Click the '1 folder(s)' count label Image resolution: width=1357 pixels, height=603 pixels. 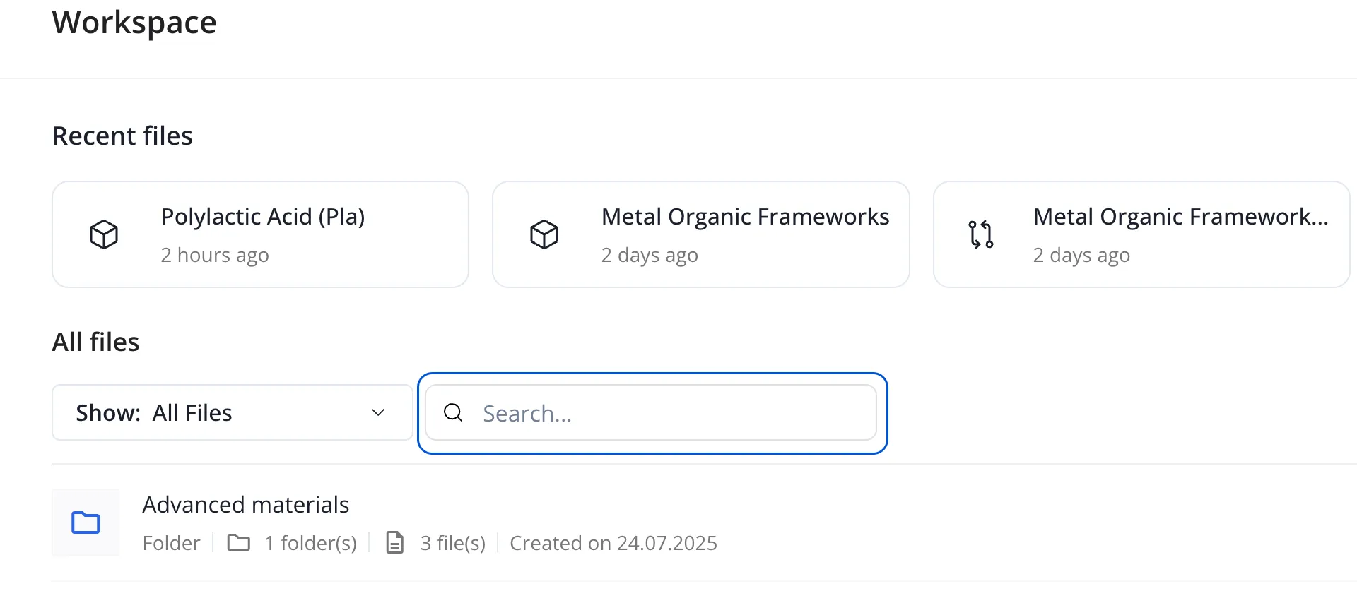(x=311, y=543)
